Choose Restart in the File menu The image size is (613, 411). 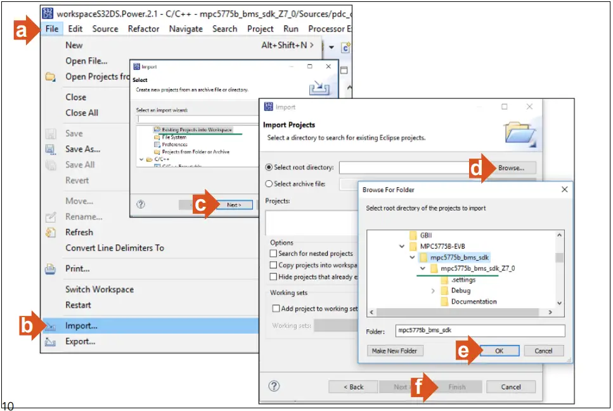click(78, 305)
